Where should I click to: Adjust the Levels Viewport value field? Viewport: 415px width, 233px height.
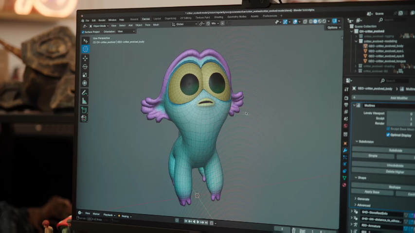pos(399,113)
